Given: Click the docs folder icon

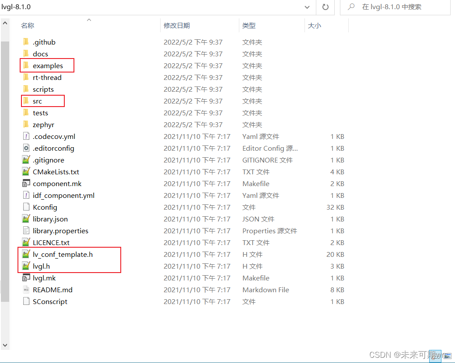Looking at the screenshot, I should coord(26,54).
